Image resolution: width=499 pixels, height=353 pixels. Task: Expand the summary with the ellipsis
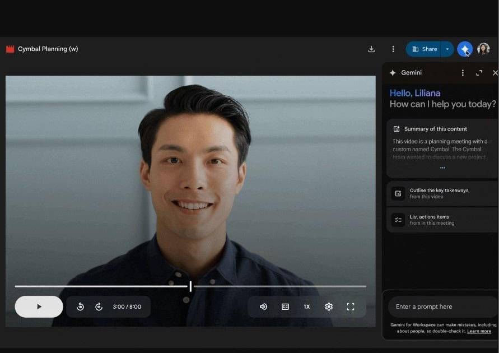point(442,168)
